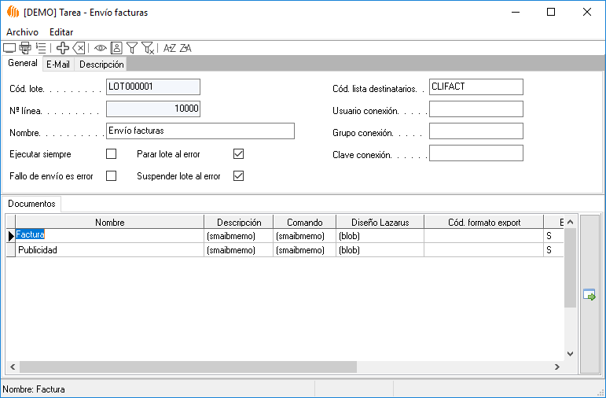Click the eye view icon
The width and height of the screenshot is (606, 398).
tap(101, 48)
